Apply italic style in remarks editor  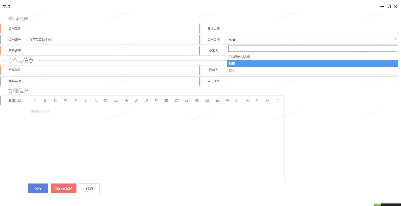(x=75, y=101)
